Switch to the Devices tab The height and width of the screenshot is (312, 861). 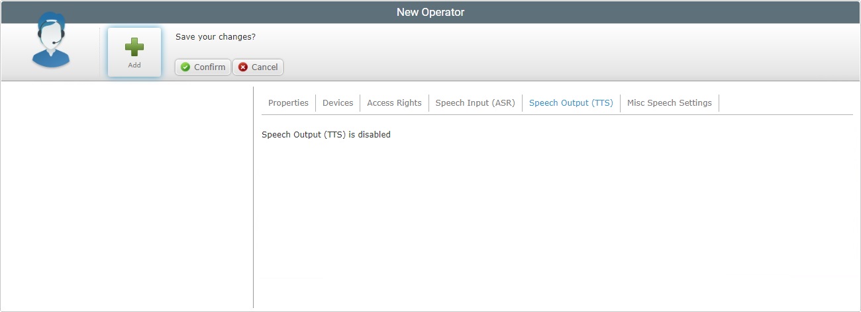[338, 103]
